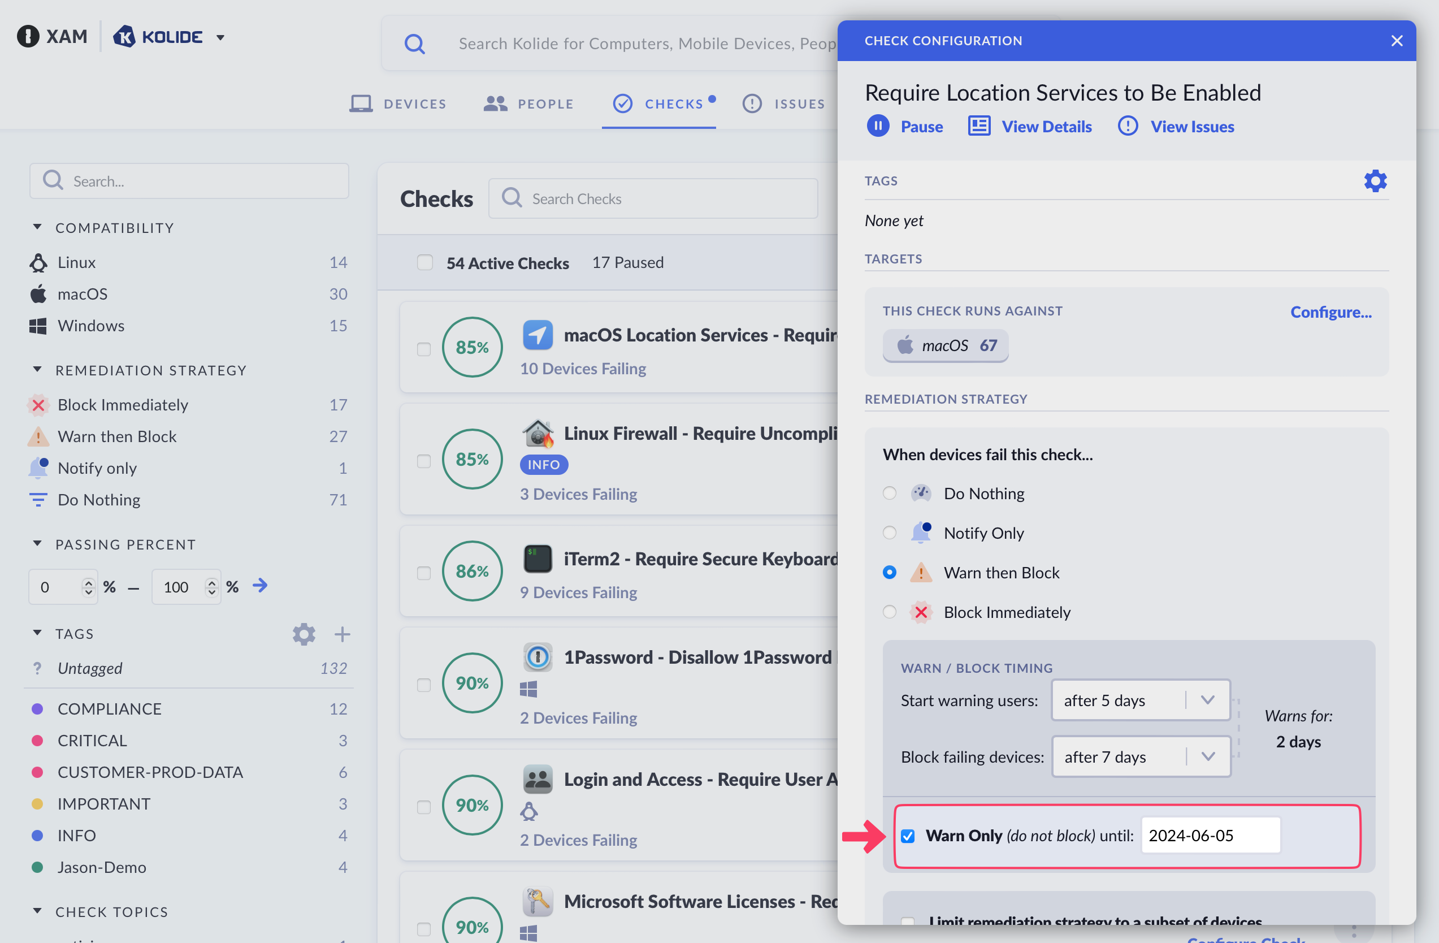
Task: Collapse the Compatibility filter section
Action: click(37, 227)
